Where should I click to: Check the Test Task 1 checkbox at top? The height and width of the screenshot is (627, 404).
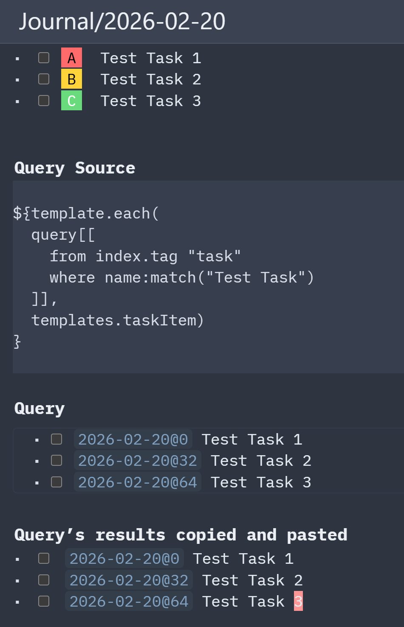click(44, 58)
